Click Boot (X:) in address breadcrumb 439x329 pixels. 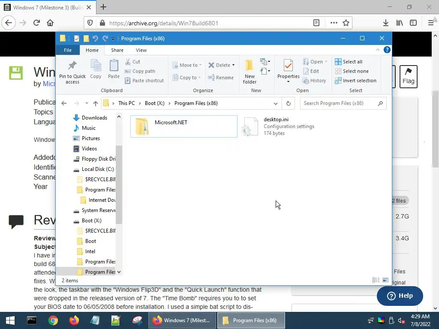tap(154, 103)
